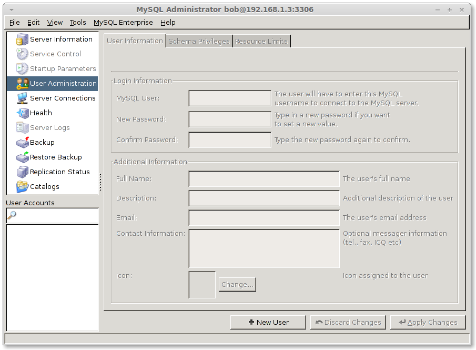Focus the New Password field
This screenshot has width=476, height=350.
click(x=230, y=119)
